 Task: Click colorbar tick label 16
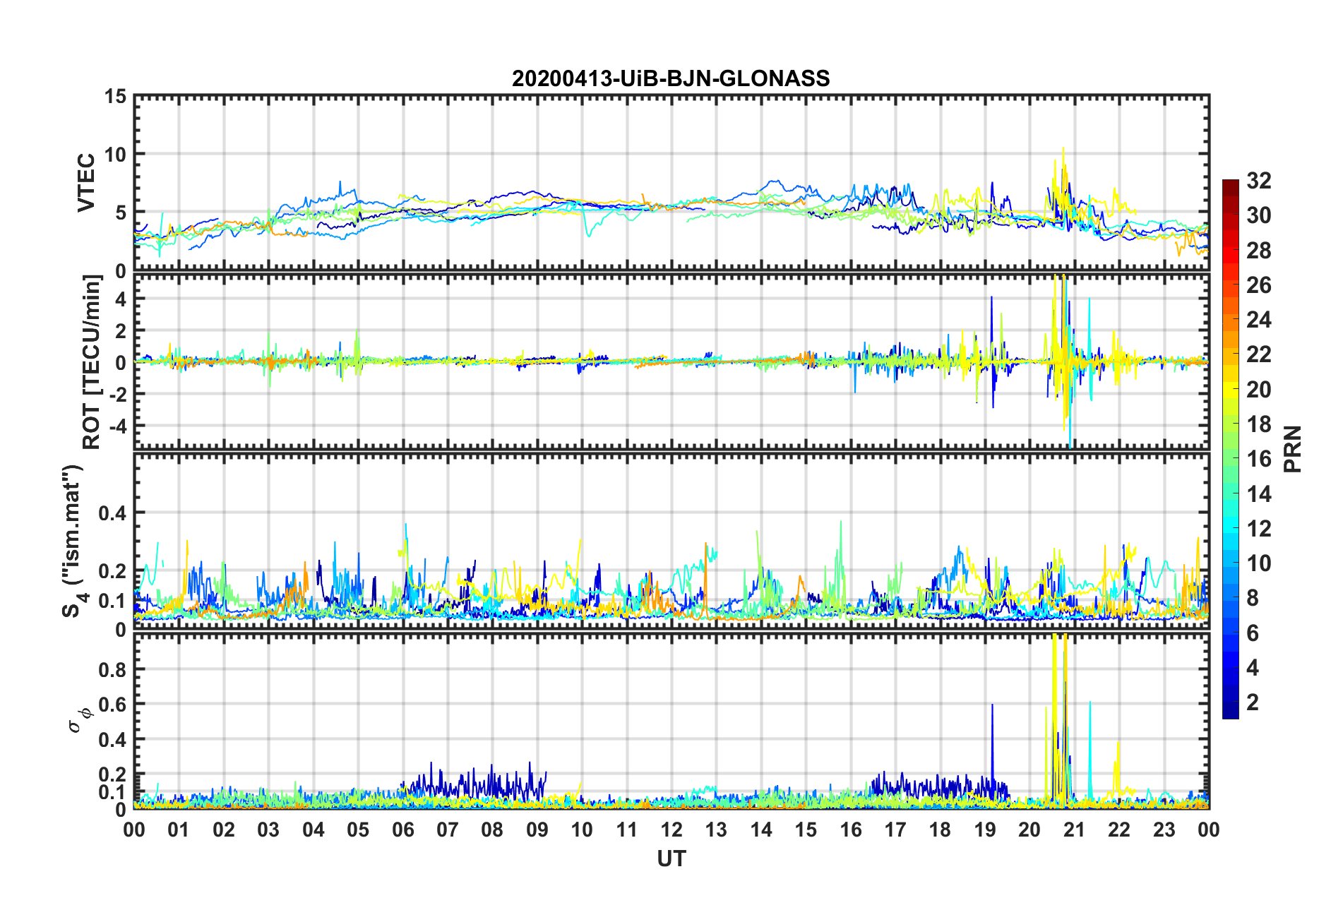1258,459
